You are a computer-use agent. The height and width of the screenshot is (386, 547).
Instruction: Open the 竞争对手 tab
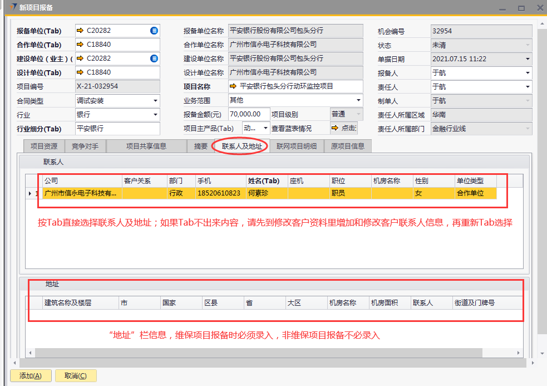pyautogui.click(x=85, y=146)
